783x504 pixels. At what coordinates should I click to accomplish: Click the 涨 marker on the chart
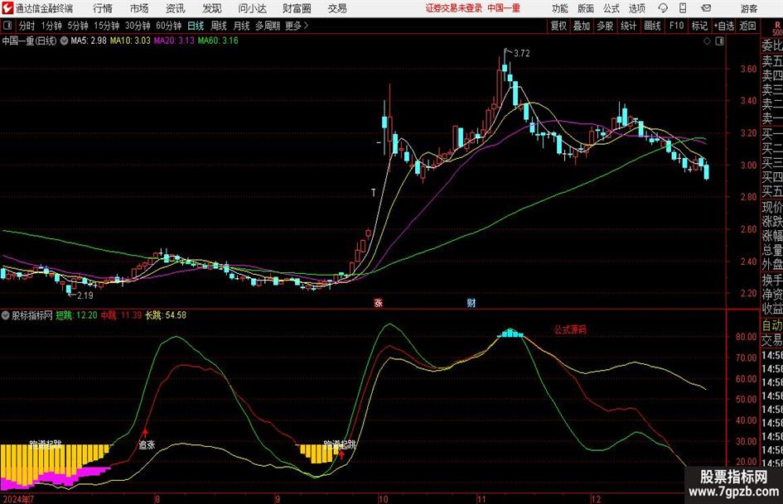(x=379, y=302)
